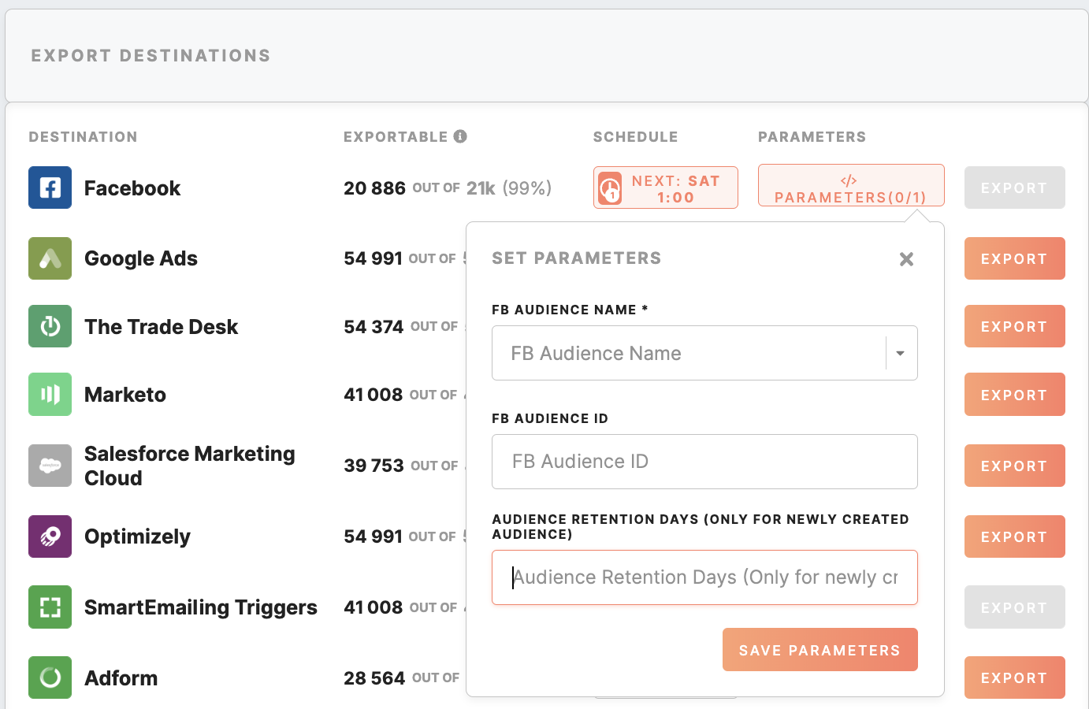Click the Exportable info icon
Screen dimensions: 1089x709
point(460,136)
